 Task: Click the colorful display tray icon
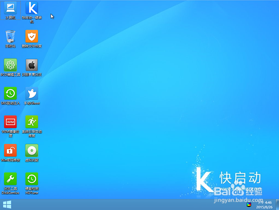point(249,205)
